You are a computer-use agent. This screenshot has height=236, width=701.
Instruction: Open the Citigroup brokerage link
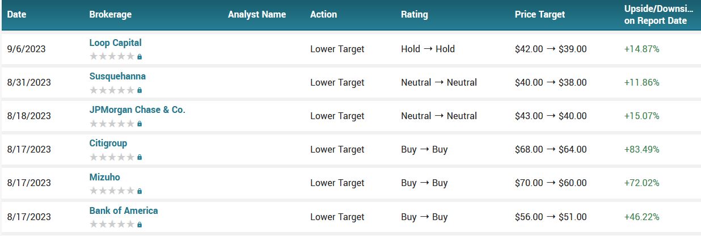108,143
